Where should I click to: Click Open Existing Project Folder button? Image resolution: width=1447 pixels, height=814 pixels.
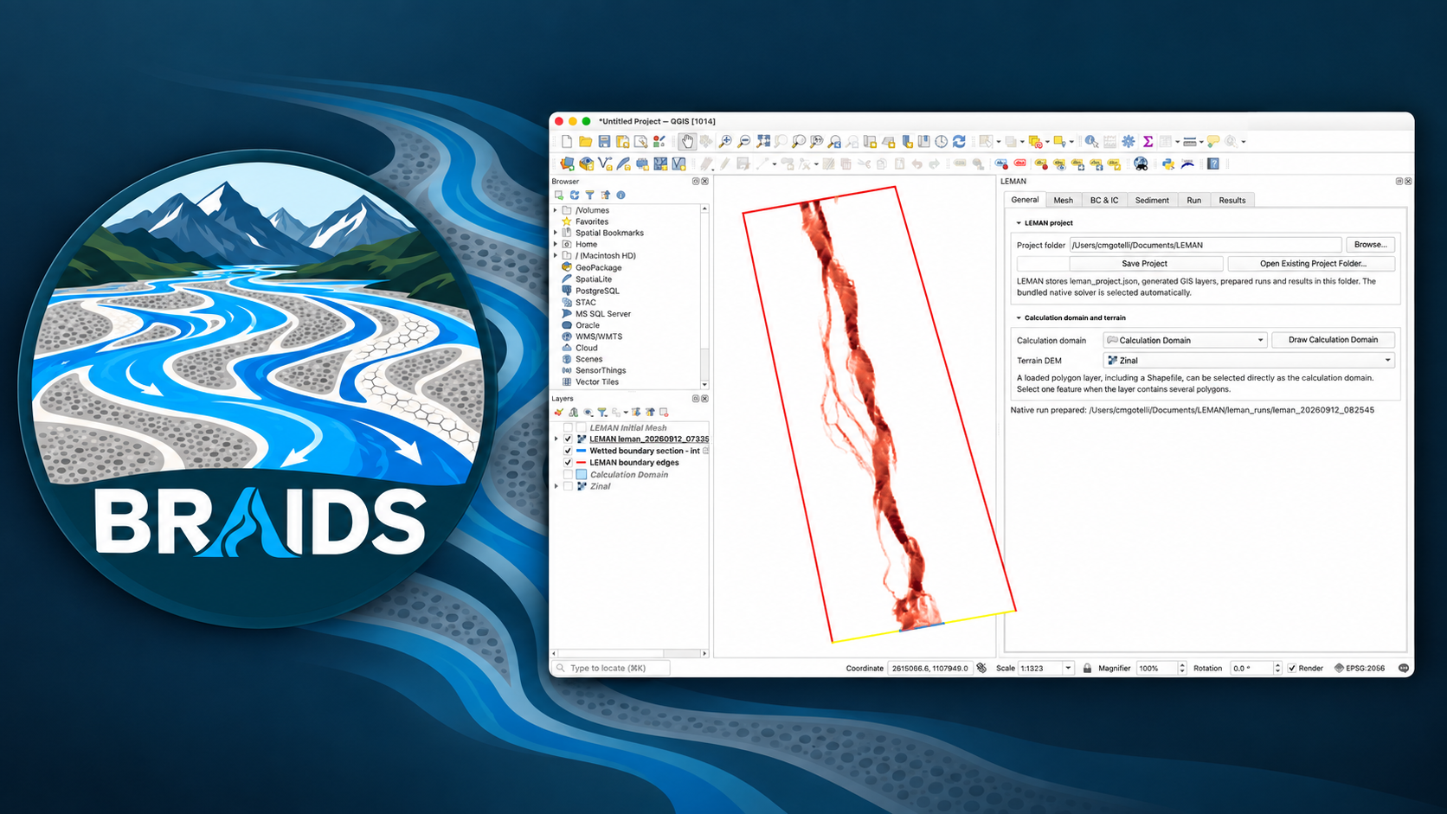[x=1313, y=264]
